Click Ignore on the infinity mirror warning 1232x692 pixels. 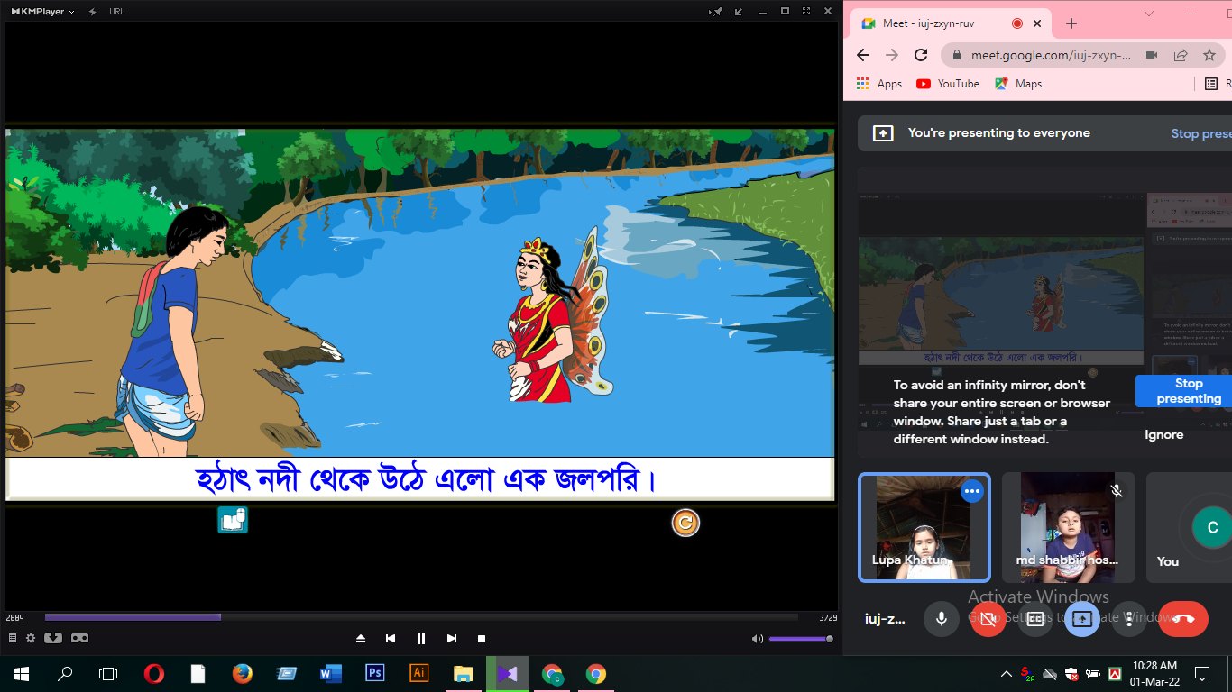tap(1163, 434)
